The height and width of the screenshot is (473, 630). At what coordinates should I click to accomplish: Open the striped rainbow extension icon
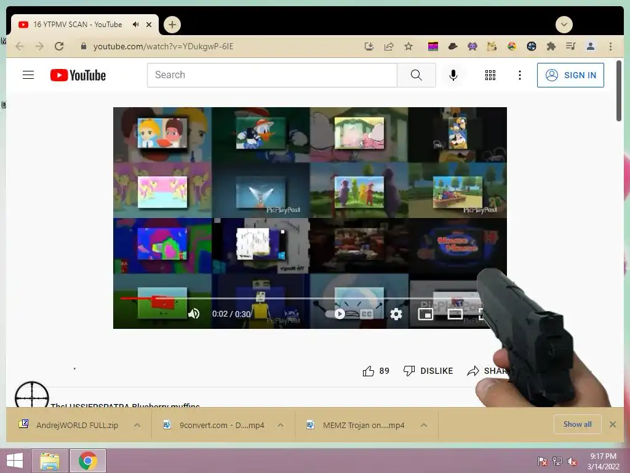(433, 46)
